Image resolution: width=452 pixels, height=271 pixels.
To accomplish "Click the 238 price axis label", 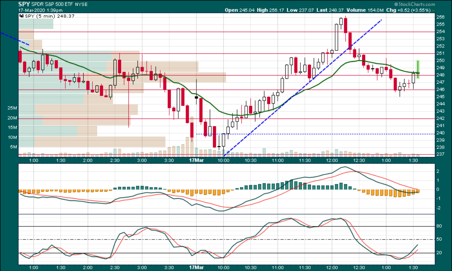I will tap(441, 147).
